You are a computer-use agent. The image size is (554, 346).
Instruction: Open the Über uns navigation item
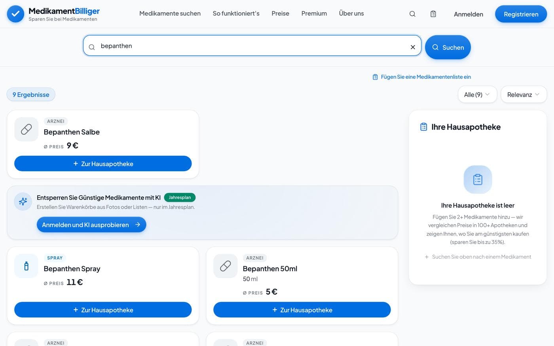pyautogui.click(x=351, y=13)
